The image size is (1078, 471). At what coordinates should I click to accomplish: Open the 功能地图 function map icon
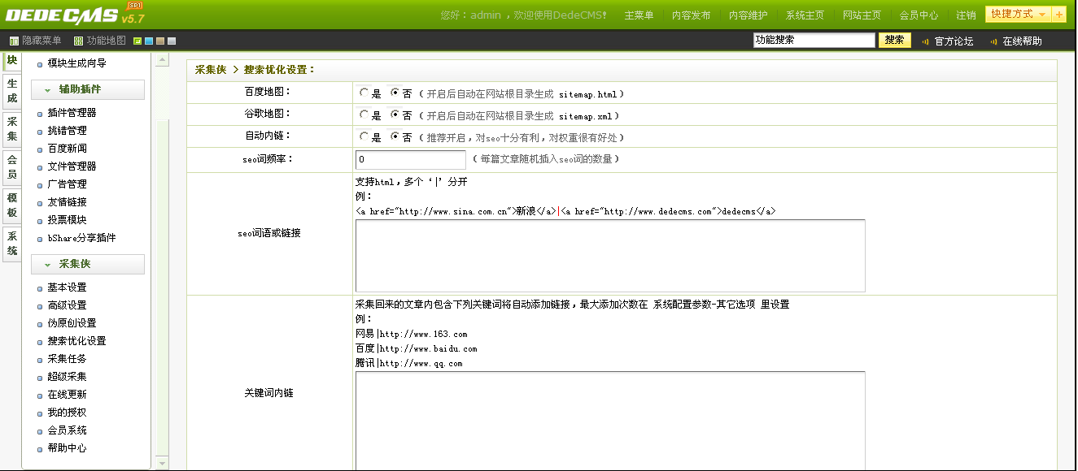pos(78,41)
